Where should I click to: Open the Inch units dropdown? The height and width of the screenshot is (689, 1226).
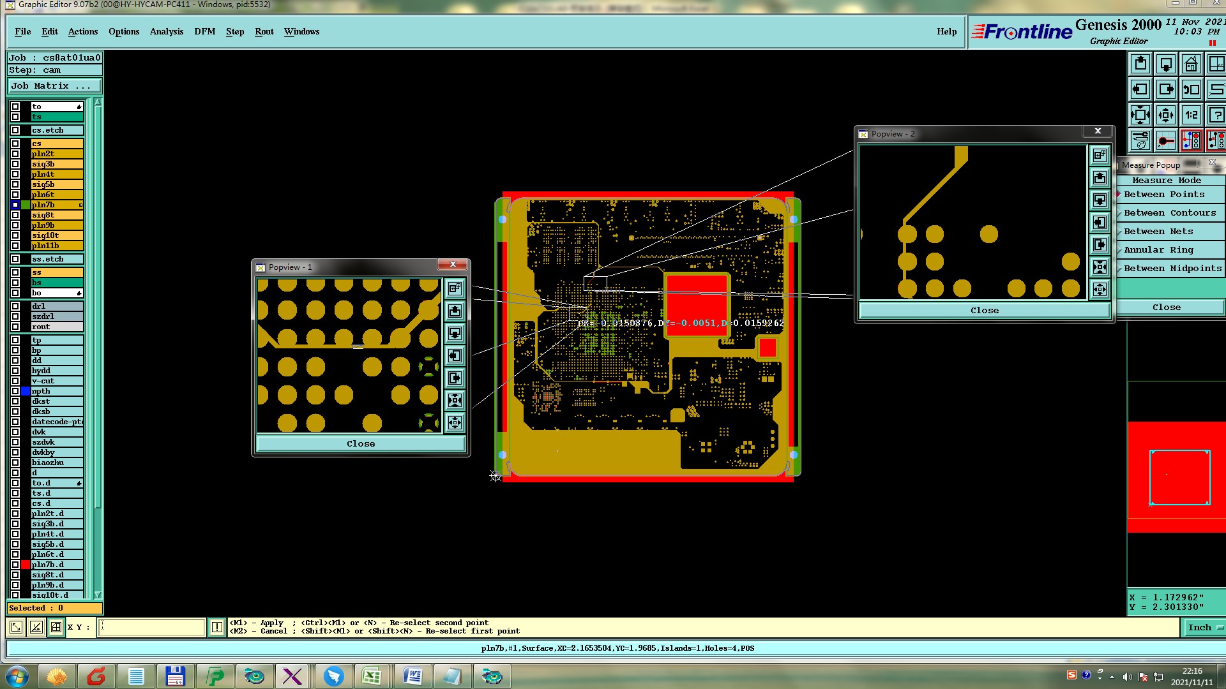(1204, 628)
